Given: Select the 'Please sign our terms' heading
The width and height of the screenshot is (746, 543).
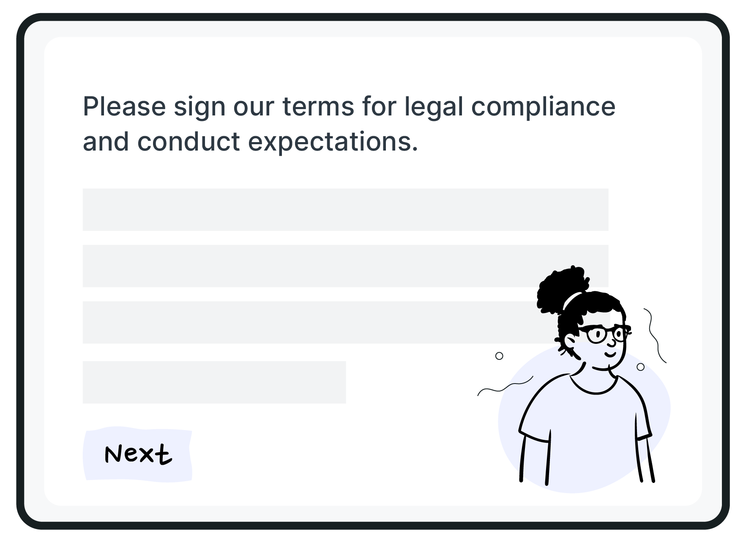Looking at the screenshot, I should tap(349, 123).
